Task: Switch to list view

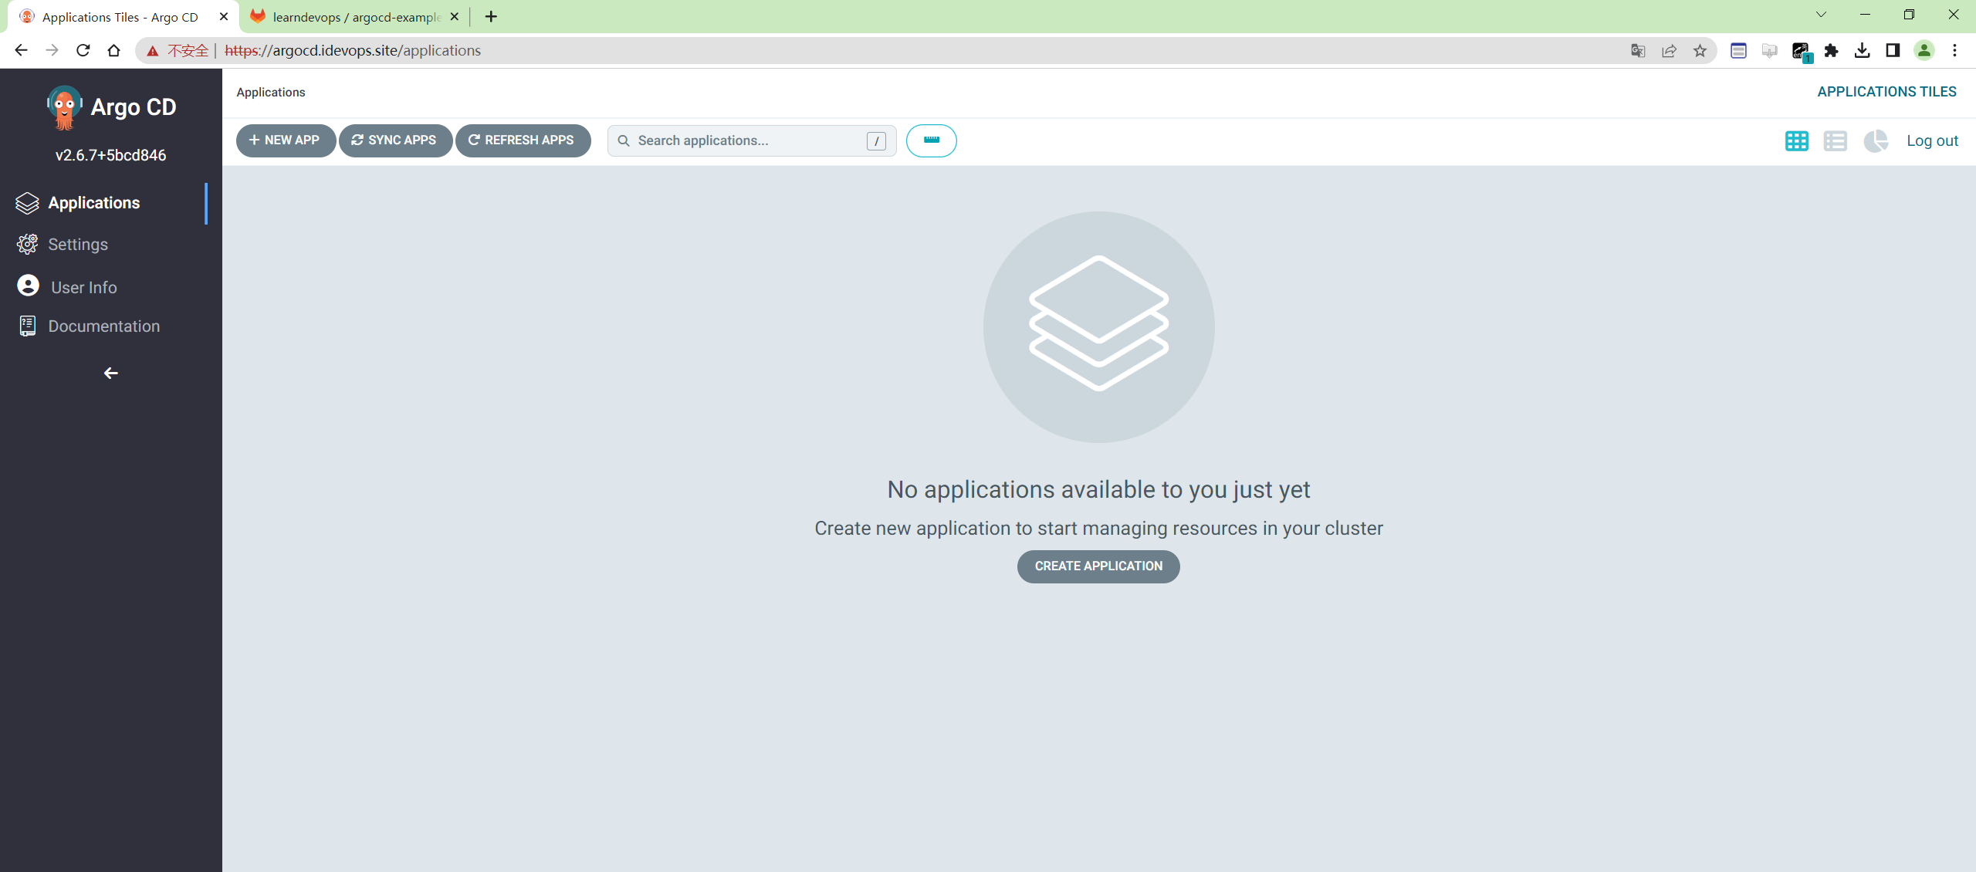Action: pos(1835,141)
